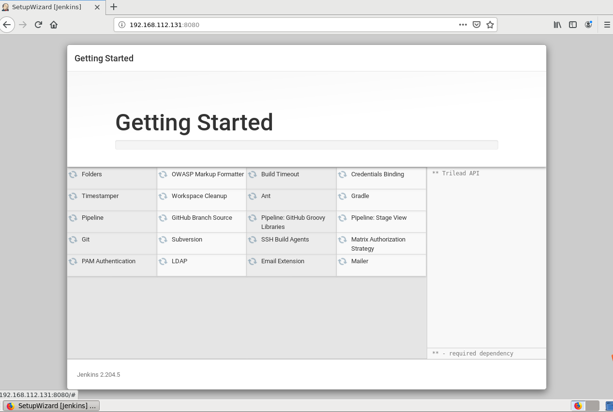Click the pending icon beside Build Timeout

coord(253,174)
